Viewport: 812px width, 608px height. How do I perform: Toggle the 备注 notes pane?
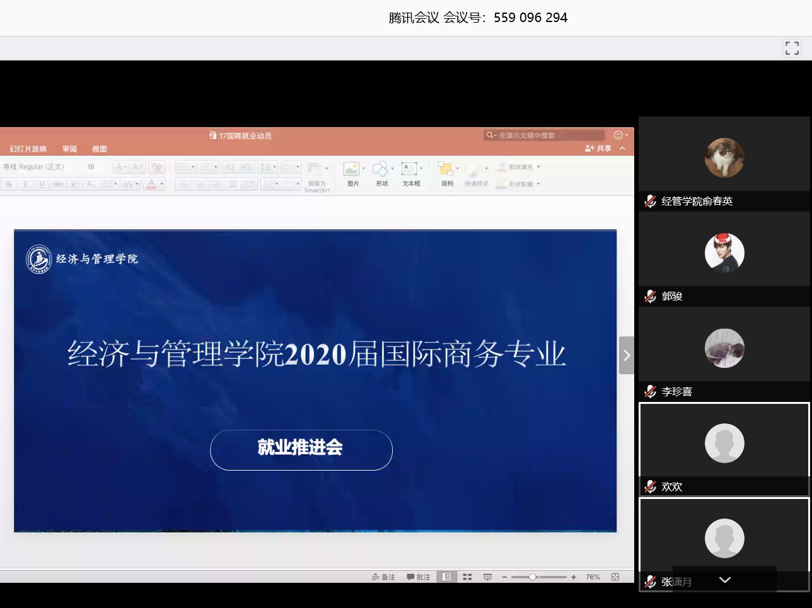383,577
